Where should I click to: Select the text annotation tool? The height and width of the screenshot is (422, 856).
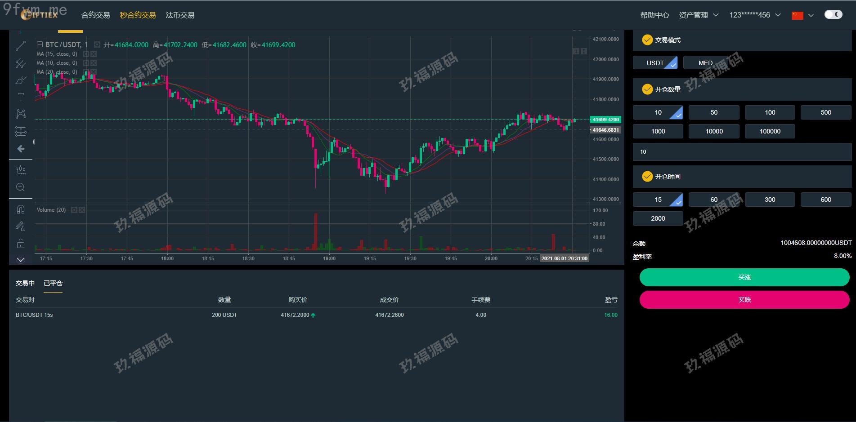click(21, 97)
